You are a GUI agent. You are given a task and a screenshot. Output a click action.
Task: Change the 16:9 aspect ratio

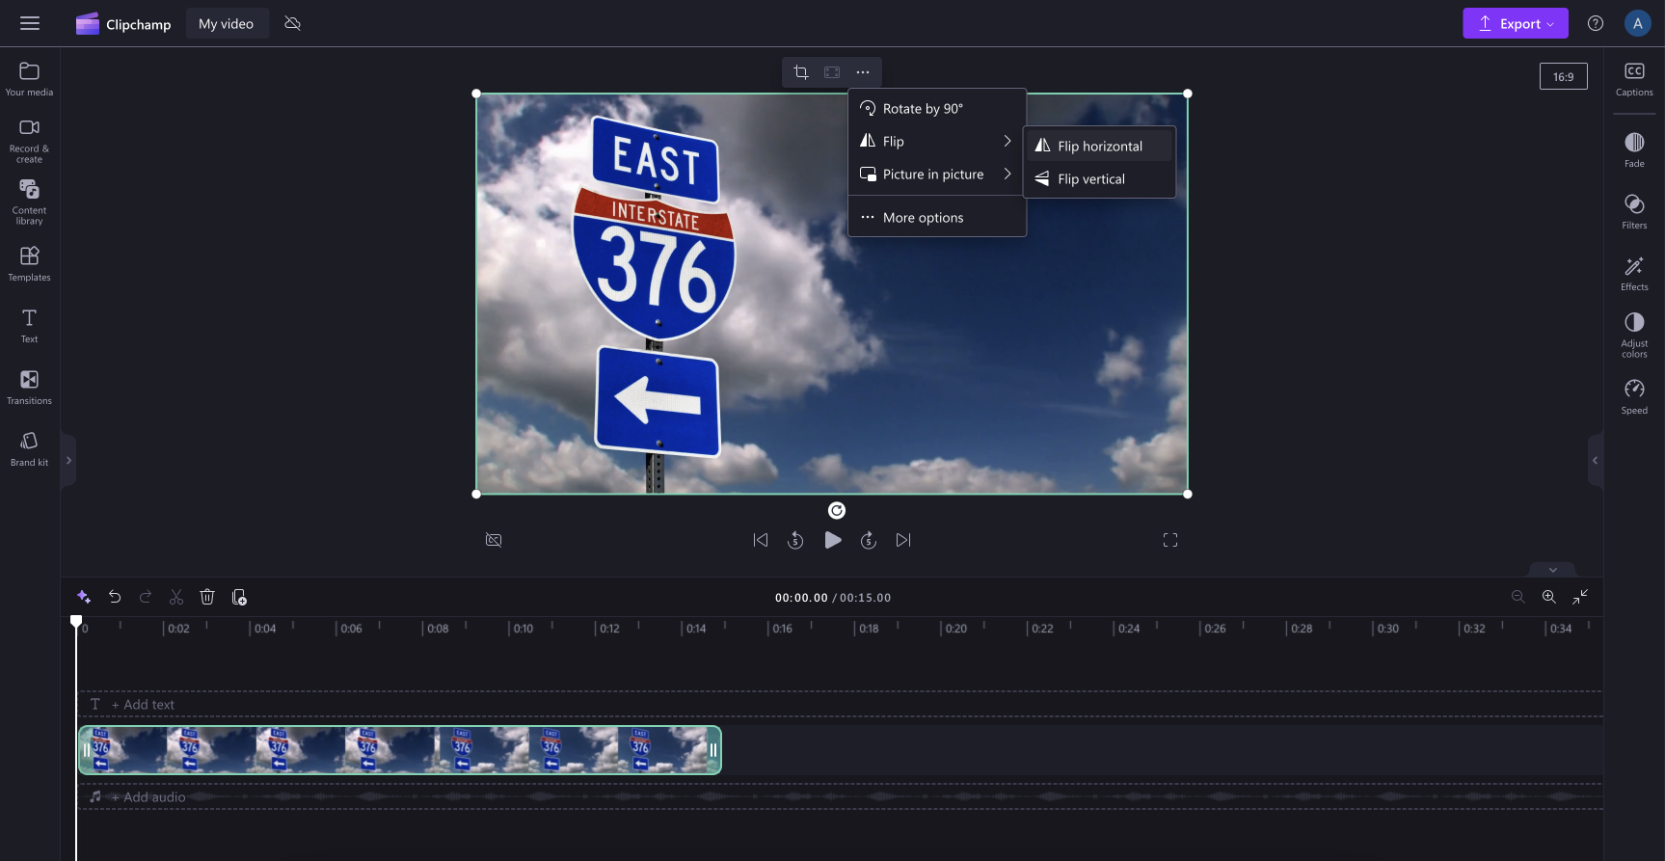tap(1563, 76)
